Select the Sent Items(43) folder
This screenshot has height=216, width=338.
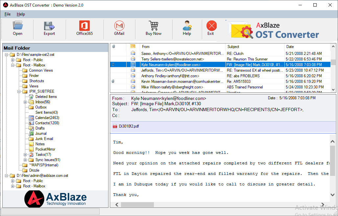tap(47, 112)
